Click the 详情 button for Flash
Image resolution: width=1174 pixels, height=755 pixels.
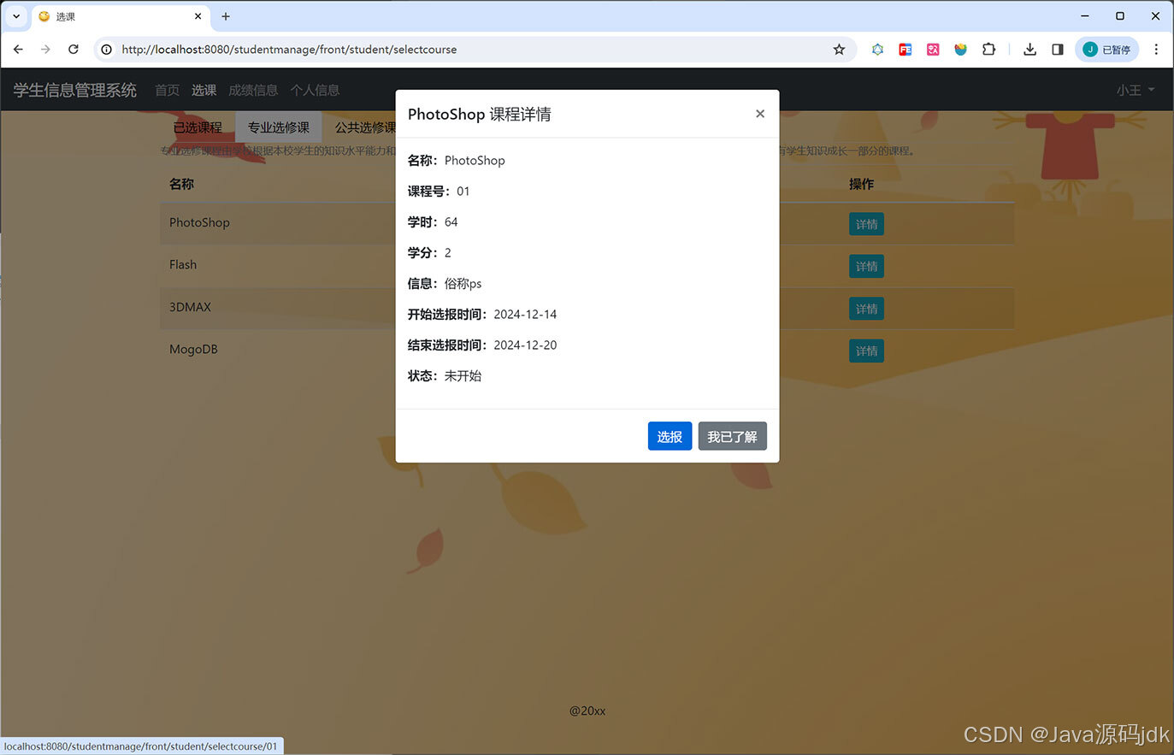pyautogui.click(x=866, y=266)
